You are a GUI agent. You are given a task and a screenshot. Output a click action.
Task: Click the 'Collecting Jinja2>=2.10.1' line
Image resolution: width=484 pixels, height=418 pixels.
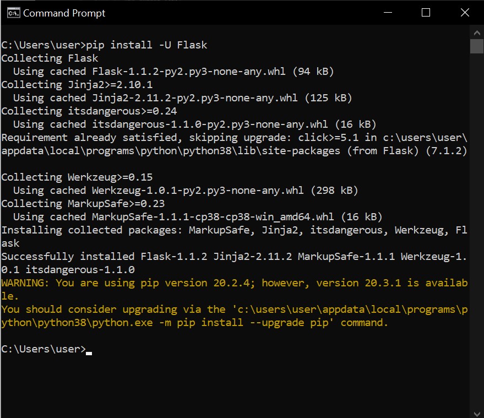click(x=77, y=85)
